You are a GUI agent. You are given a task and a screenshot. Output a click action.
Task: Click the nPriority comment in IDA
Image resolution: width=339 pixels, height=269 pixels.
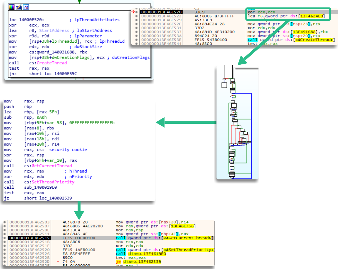[x=78, y=177]
